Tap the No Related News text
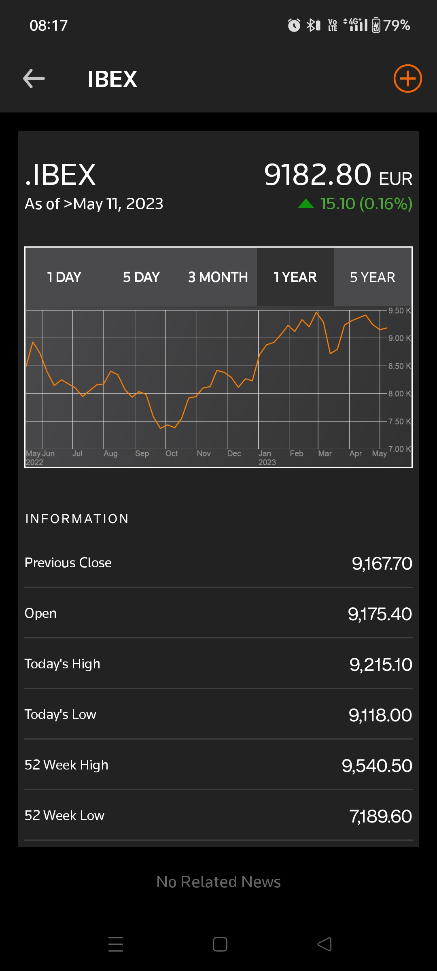The image size is (437, 971). (x=218, y=882)
